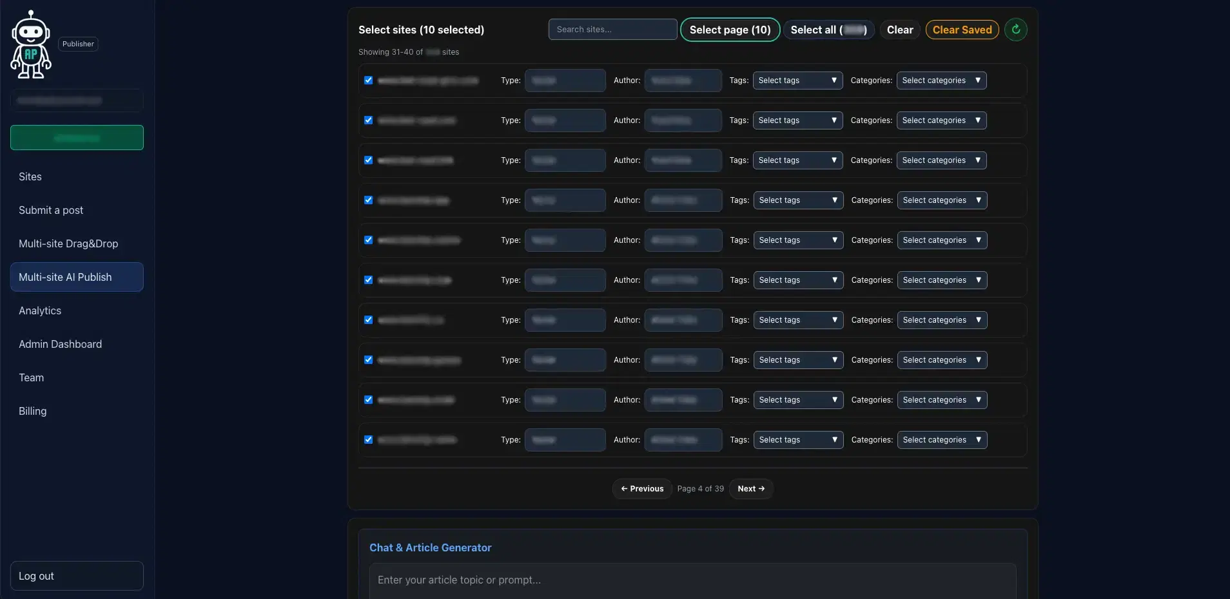Image resolution: width=1230 pixels, height=599 pixels.
Task: Click the Chat & Article Generator heading
Action: [430, 547]
